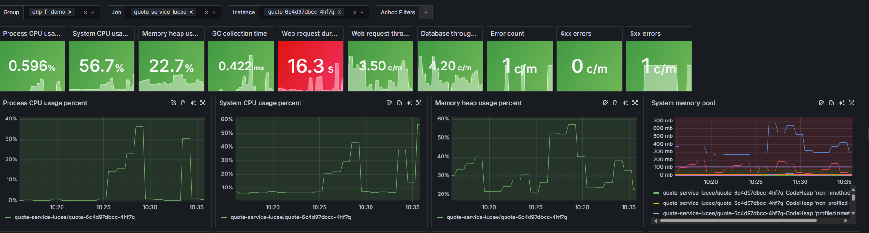The width and height of the screenshot is (869, 233).
Task: Click sparkle icon on System CPU usage panel
Action: click(x=409, y=103)
